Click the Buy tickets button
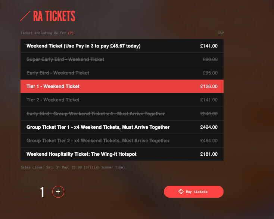Viewport: 274px width, 219px height. (194, 192)
